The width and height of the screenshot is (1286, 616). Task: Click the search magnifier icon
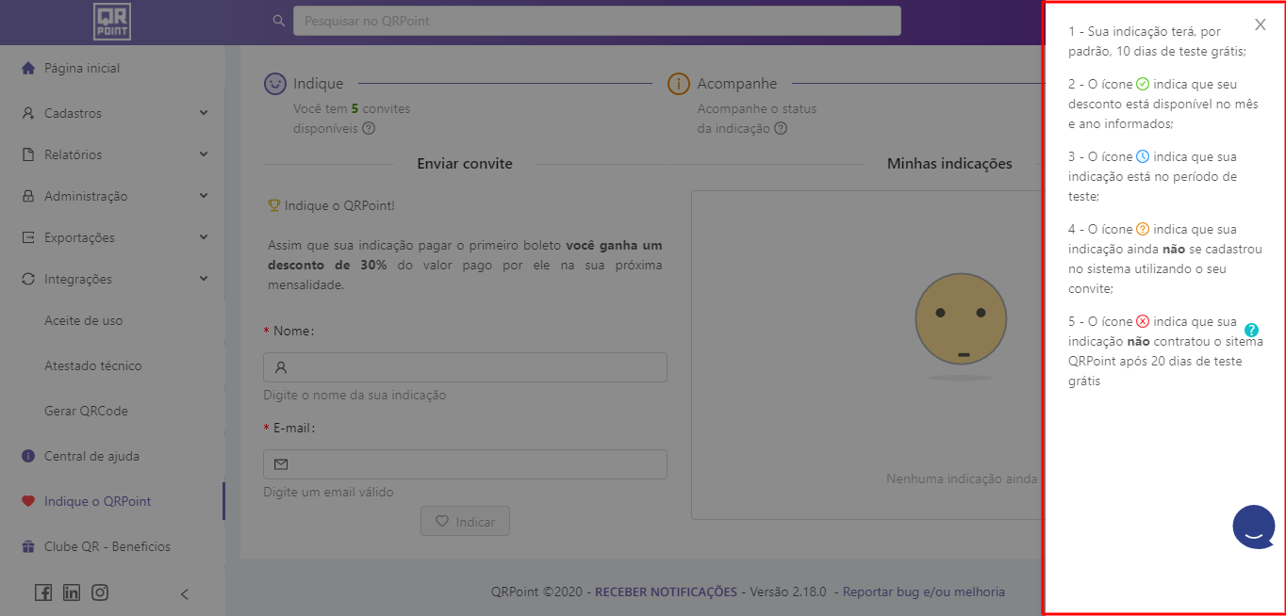point(278,21)
